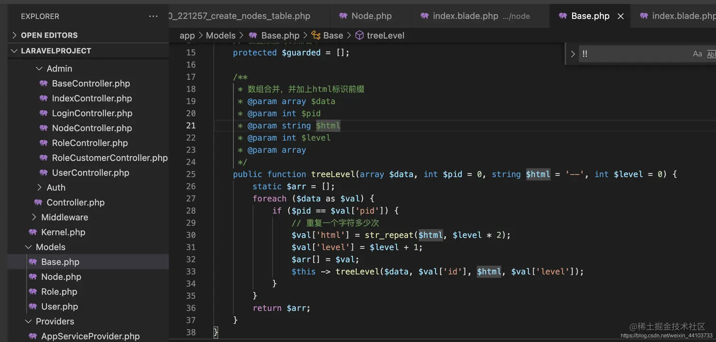
Task: Click line number 25 in the gutter
Action: [x=191, y=174]
